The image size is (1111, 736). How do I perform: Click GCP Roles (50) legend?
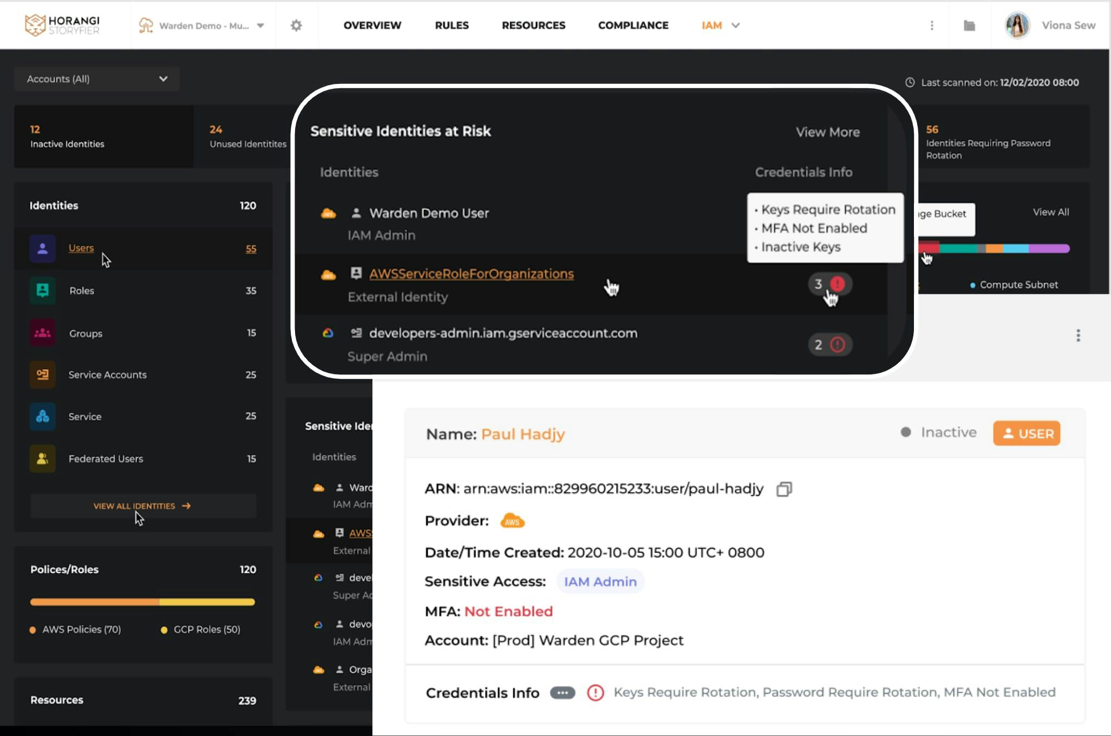(201, 629)
